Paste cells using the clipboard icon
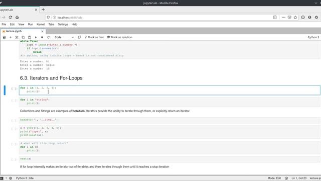Viewport: 321px width, 181px height. 30,37
